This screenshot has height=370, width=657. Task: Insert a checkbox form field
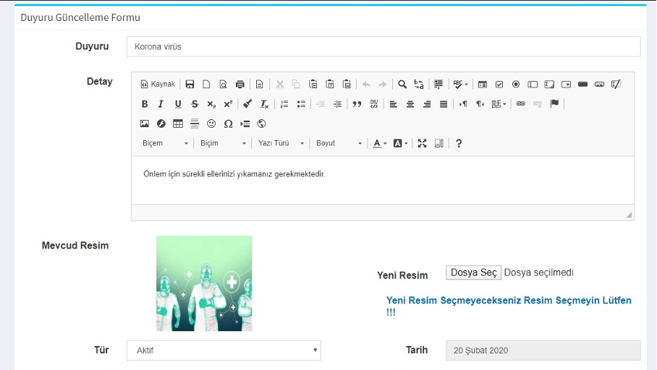click(x=499, y=84)
